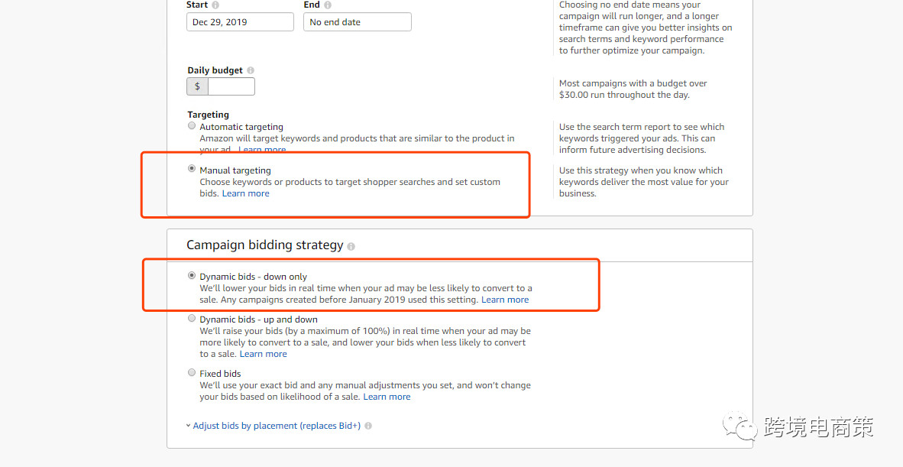
Task: Click the Campaign bidding strategy info icon
Action: point(351,246)
